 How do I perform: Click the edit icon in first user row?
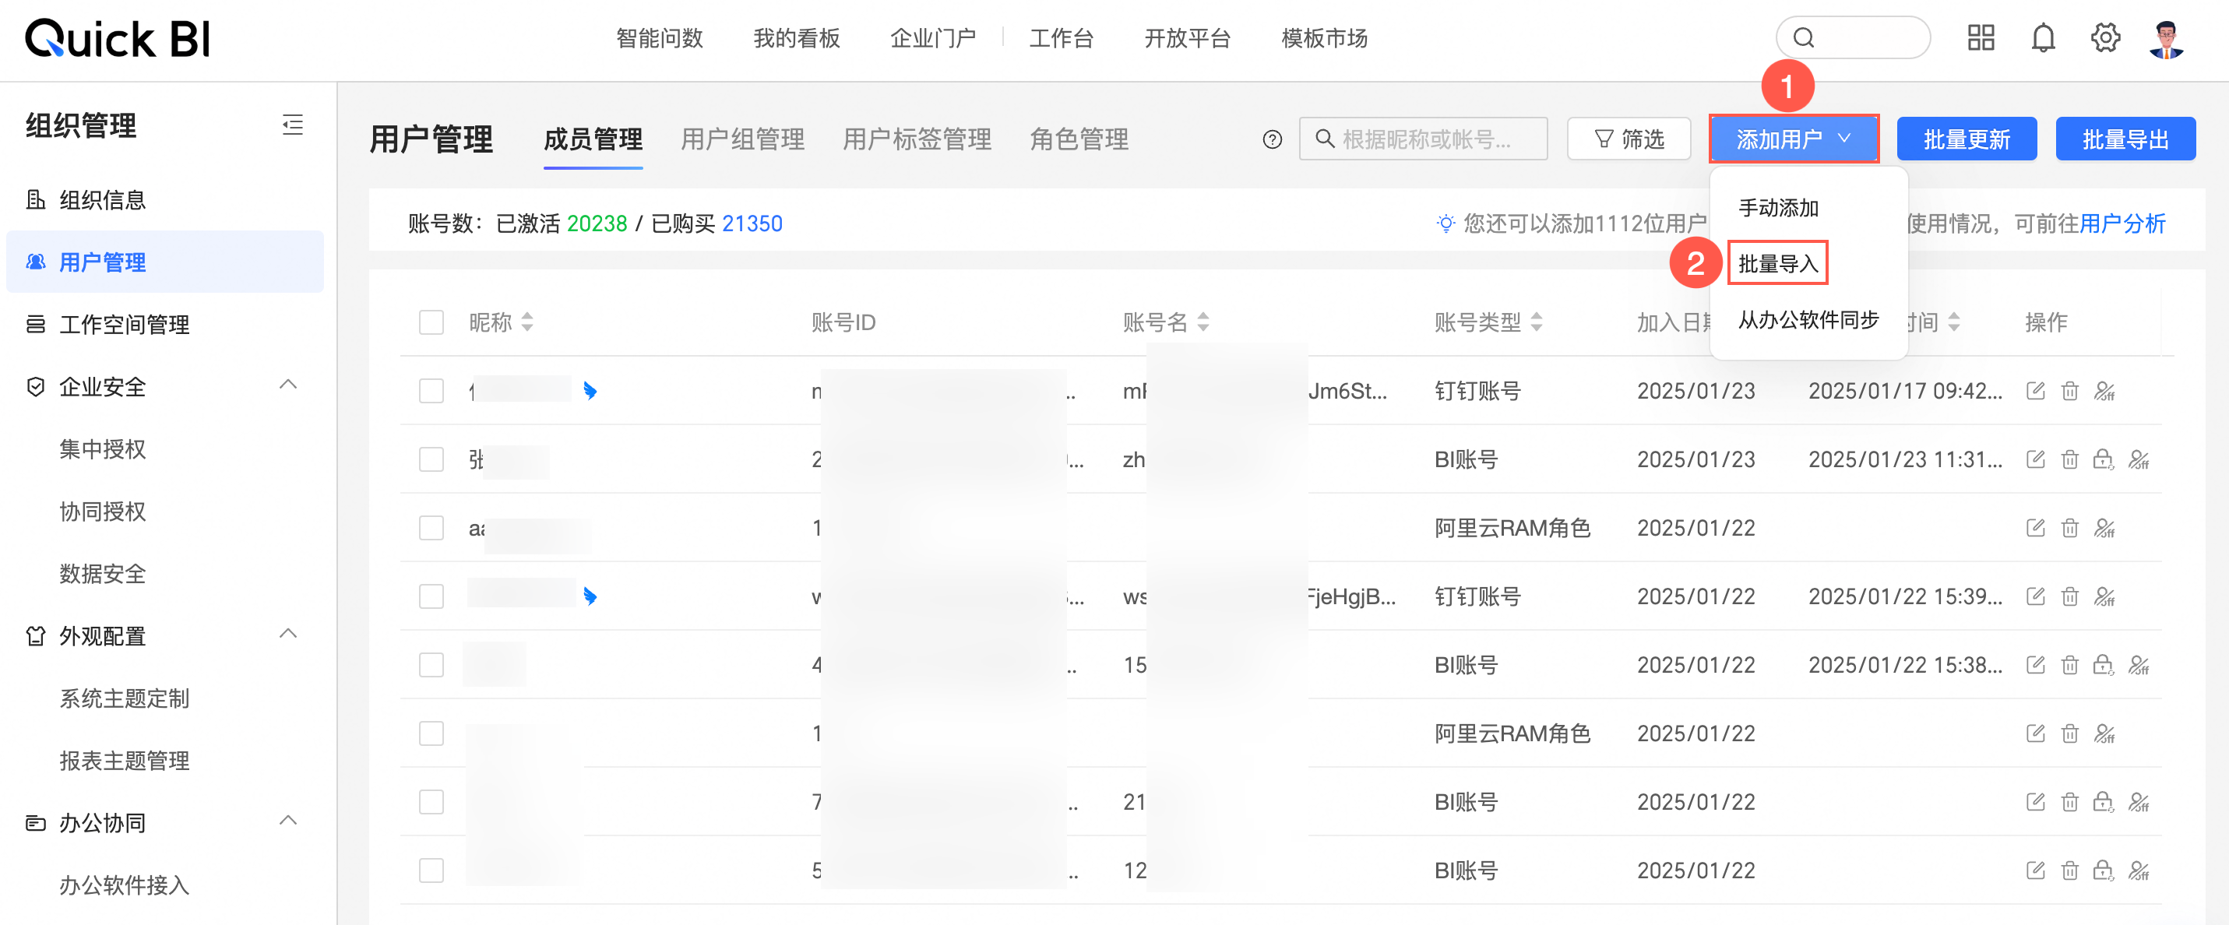[x=2035, y=391]
